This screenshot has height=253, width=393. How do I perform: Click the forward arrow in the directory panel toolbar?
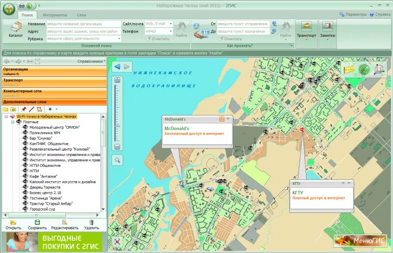pyautogui.click(x=18, y=61)
